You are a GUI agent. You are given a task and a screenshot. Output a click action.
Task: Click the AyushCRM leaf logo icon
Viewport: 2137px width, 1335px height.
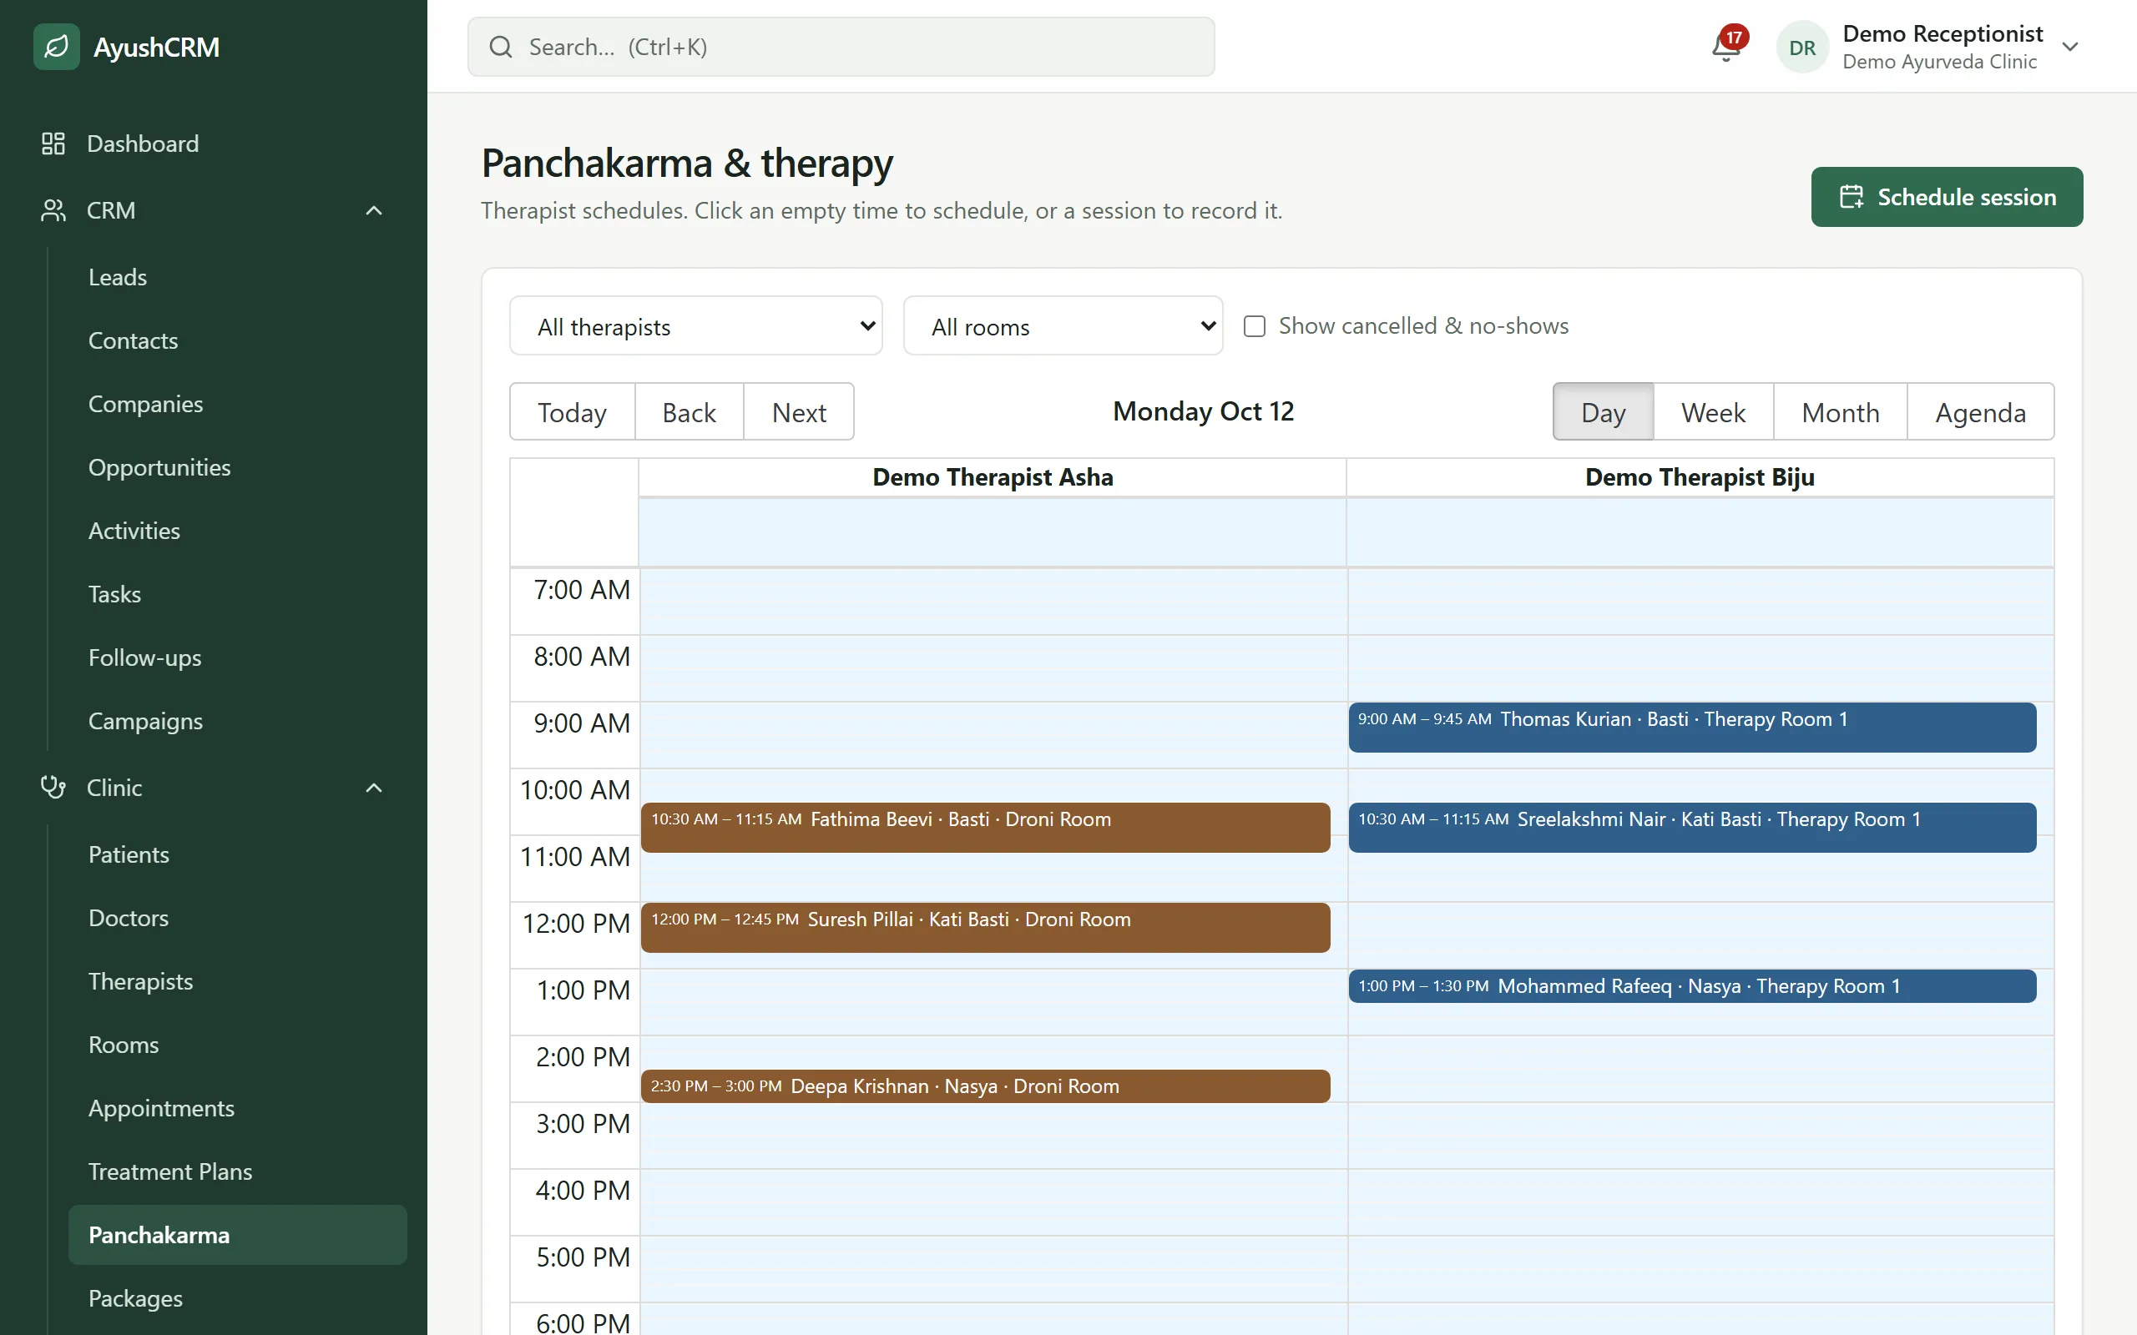pyautogui.click(x=57, y=47)
